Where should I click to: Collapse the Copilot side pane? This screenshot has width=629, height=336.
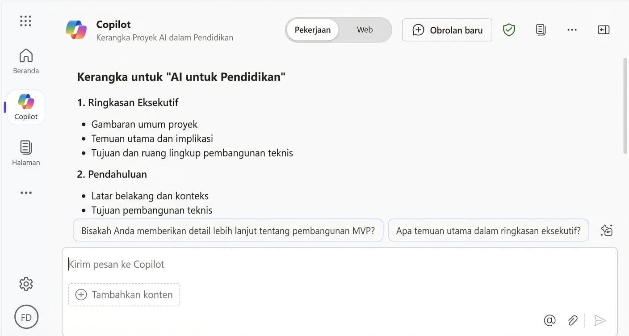[604, 29]
